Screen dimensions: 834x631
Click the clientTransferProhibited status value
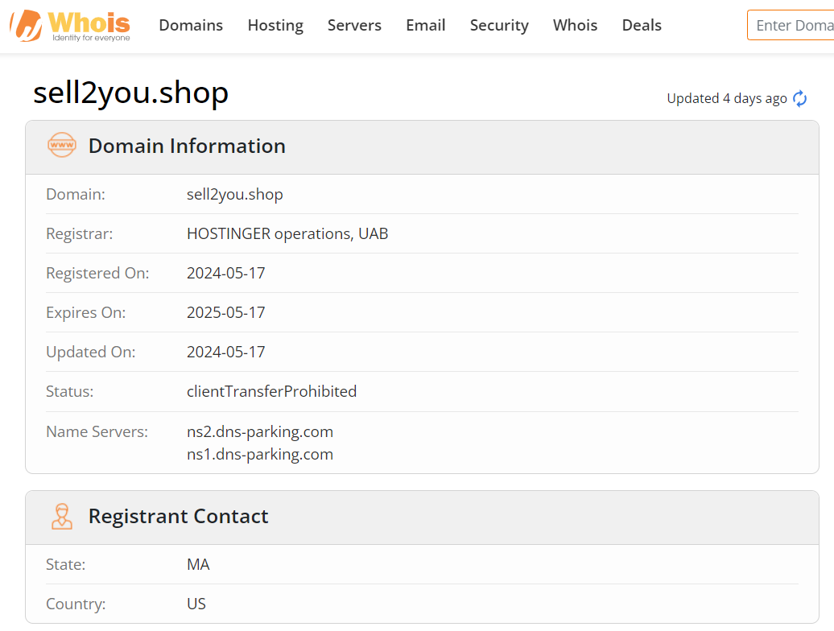pos(271,391)
